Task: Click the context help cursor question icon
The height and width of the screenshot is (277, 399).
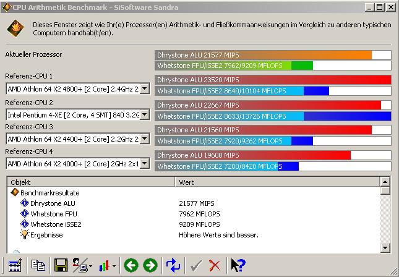Action: click(x=238, y=265)
